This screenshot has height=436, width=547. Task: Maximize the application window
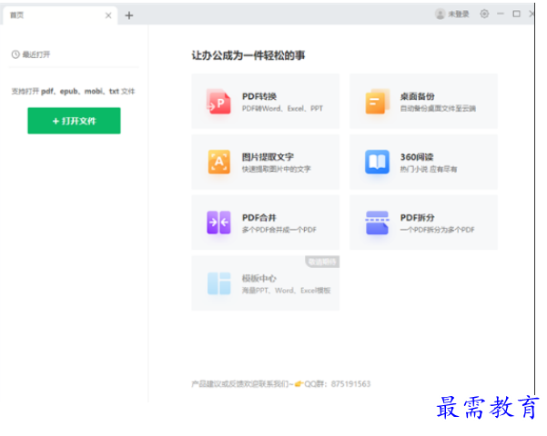pos(516,15)
